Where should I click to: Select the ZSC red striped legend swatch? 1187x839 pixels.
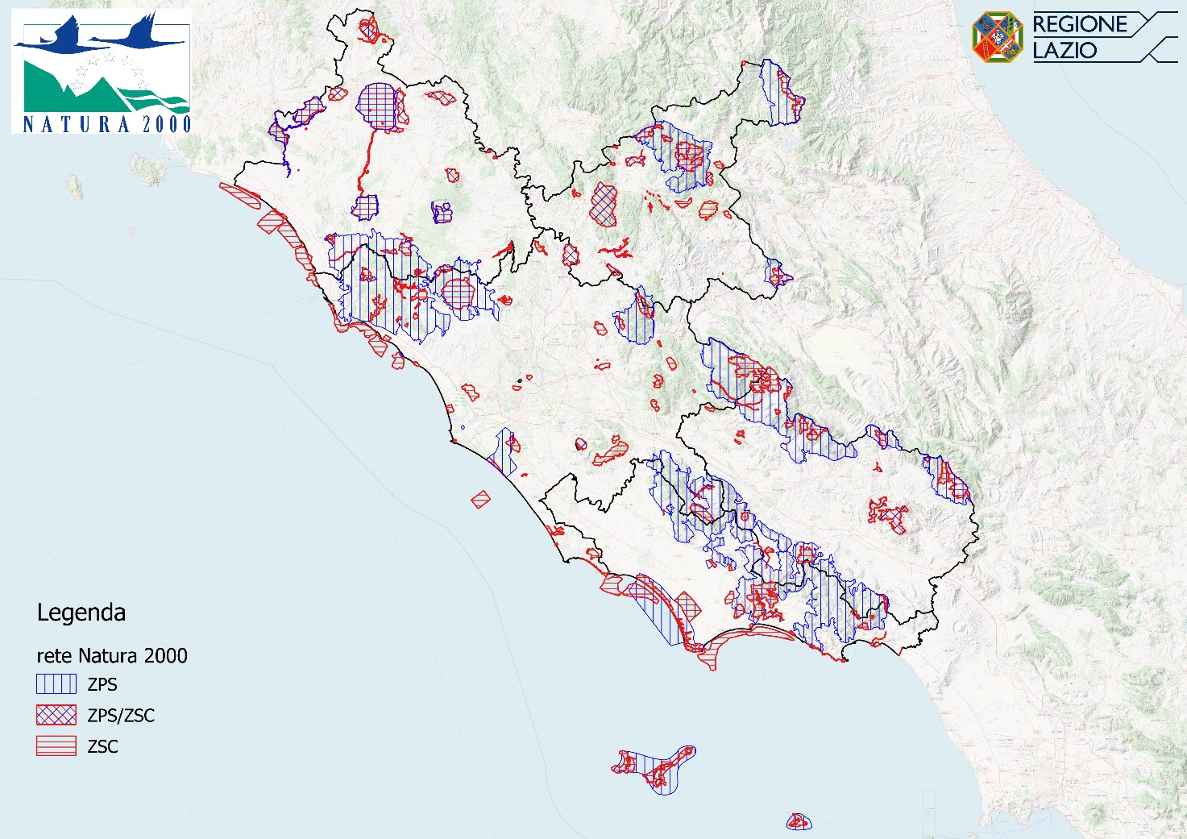(56, 746)
